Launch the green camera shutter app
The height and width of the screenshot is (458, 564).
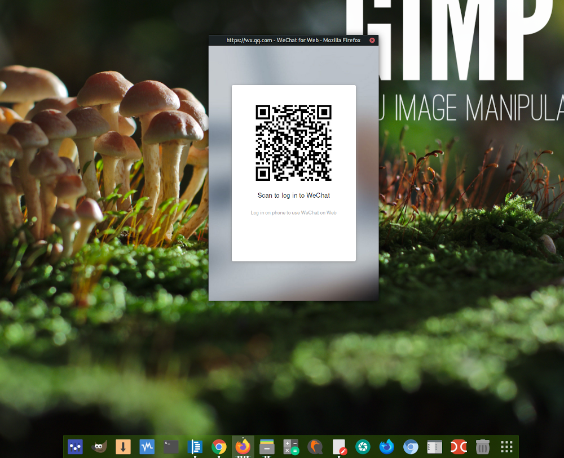[x=363, y=447]
